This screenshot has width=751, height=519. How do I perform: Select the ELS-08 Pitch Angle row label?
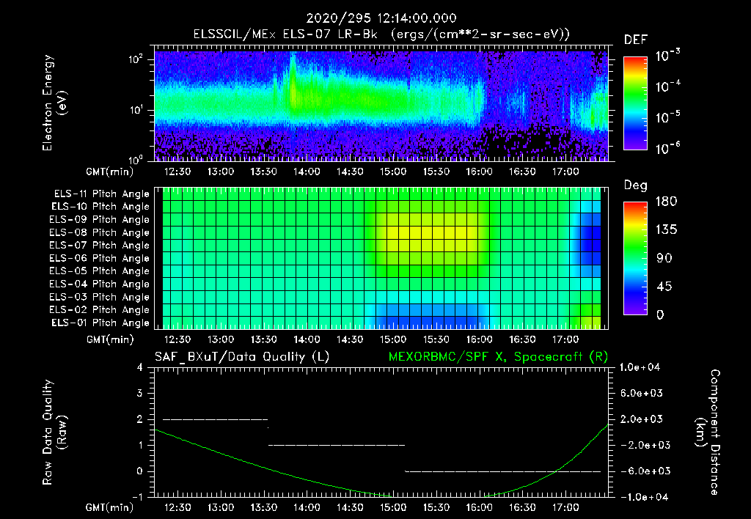(99, 232)
